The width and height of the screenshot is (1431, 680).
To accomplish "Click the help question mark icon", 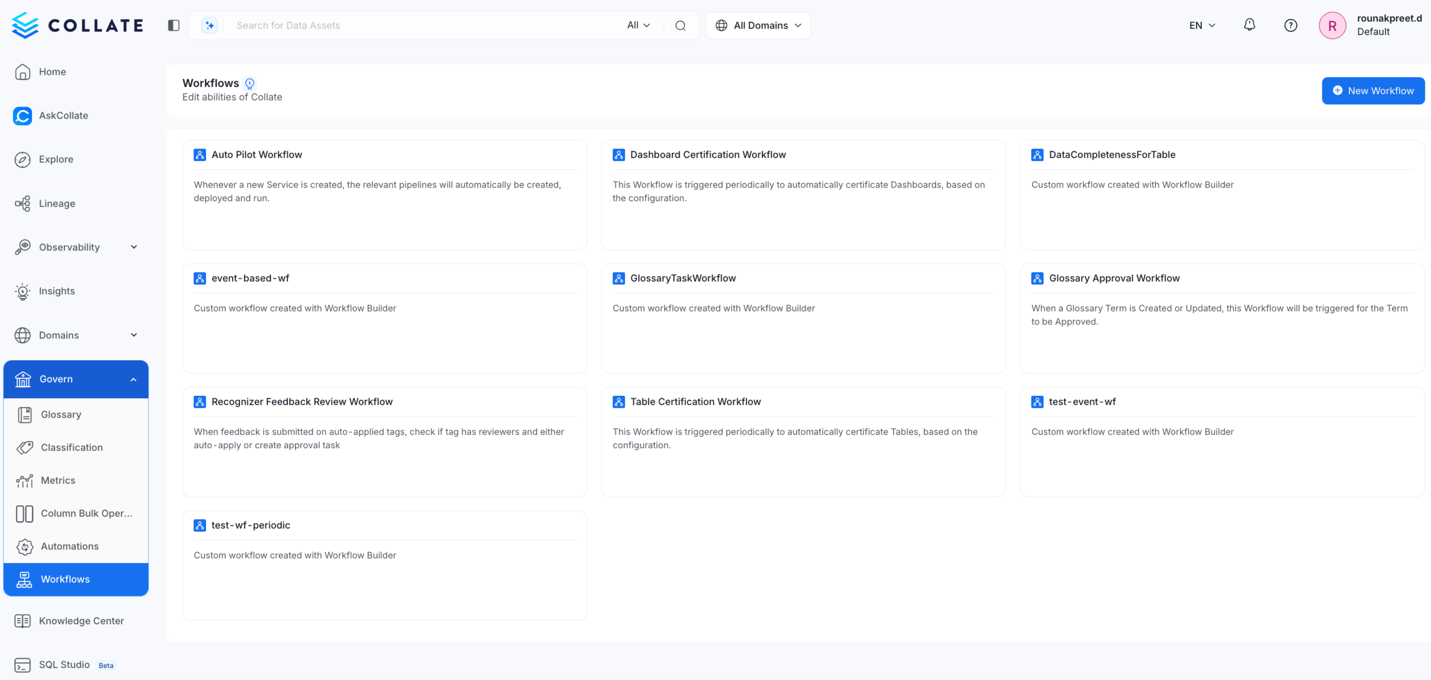I will (x=1291, y=25).
